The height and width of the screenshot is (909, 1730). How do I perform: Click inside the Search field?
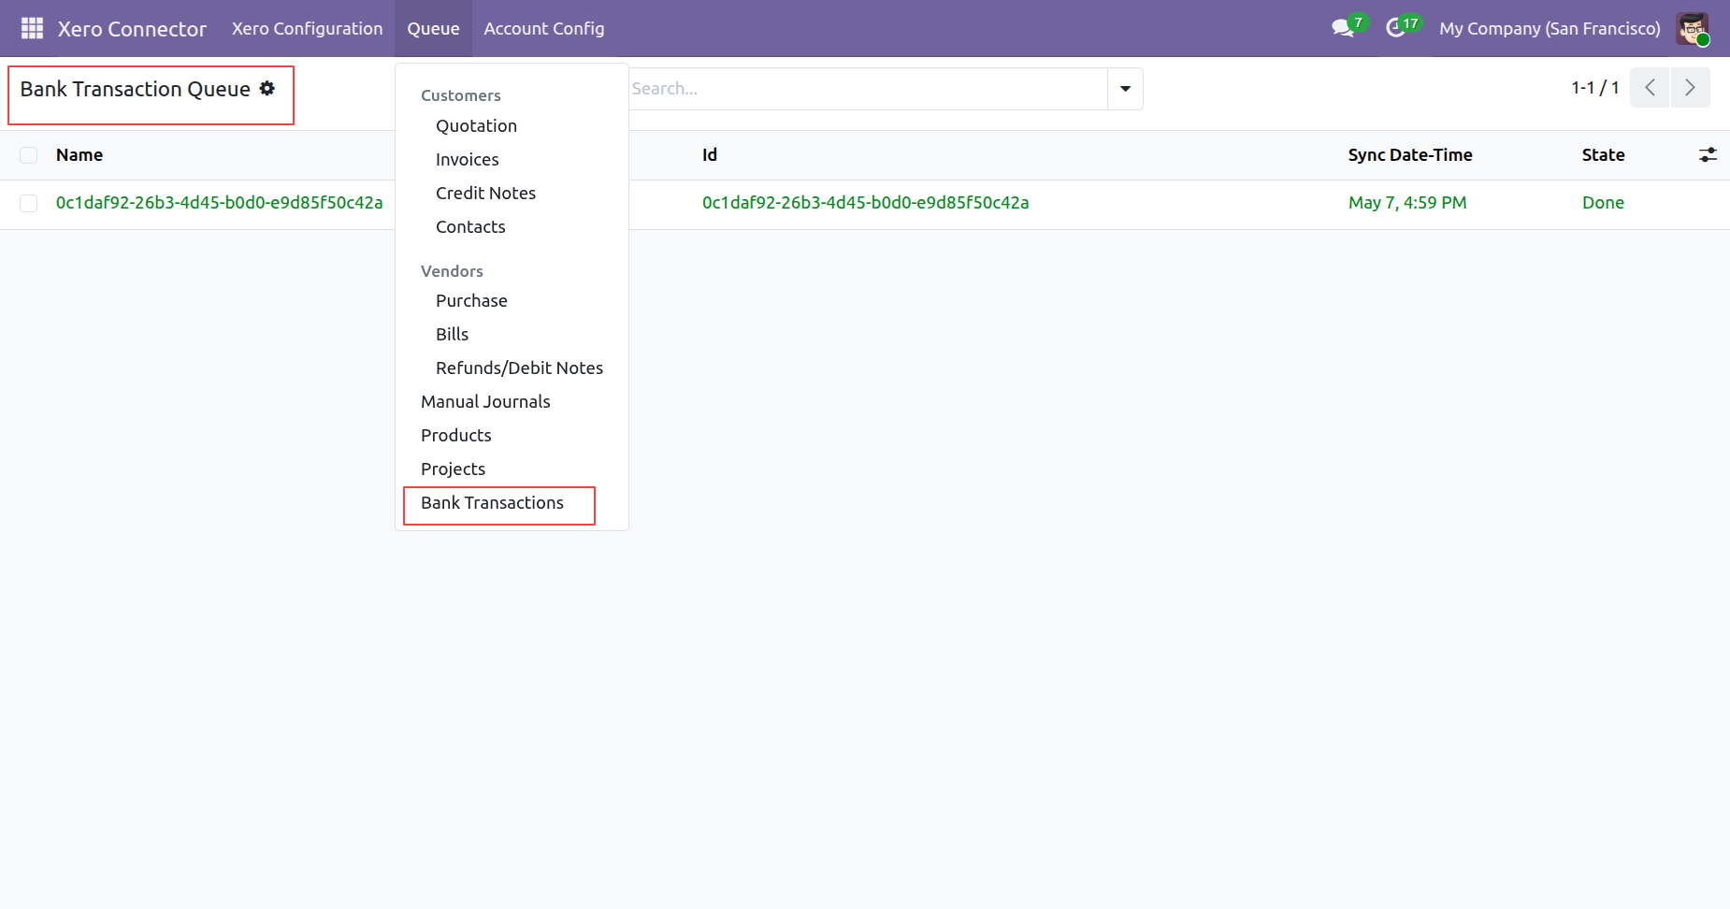coord(868,89)
